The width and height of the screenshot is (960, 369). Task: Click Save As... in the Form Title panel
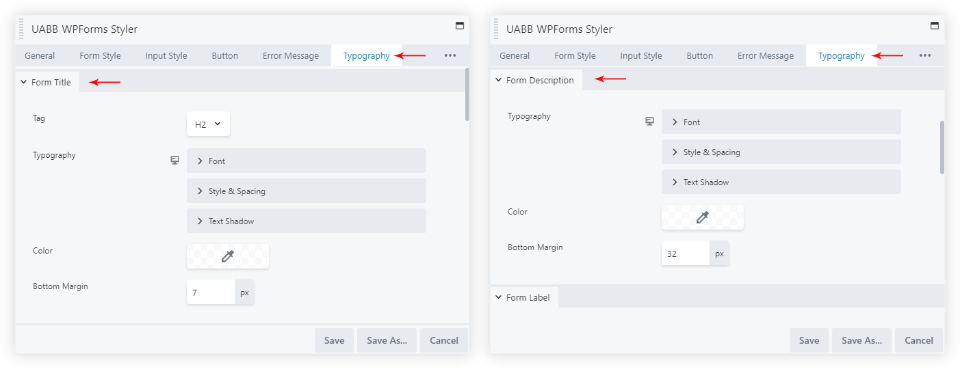pyautogui.click(x=387, y=340)
